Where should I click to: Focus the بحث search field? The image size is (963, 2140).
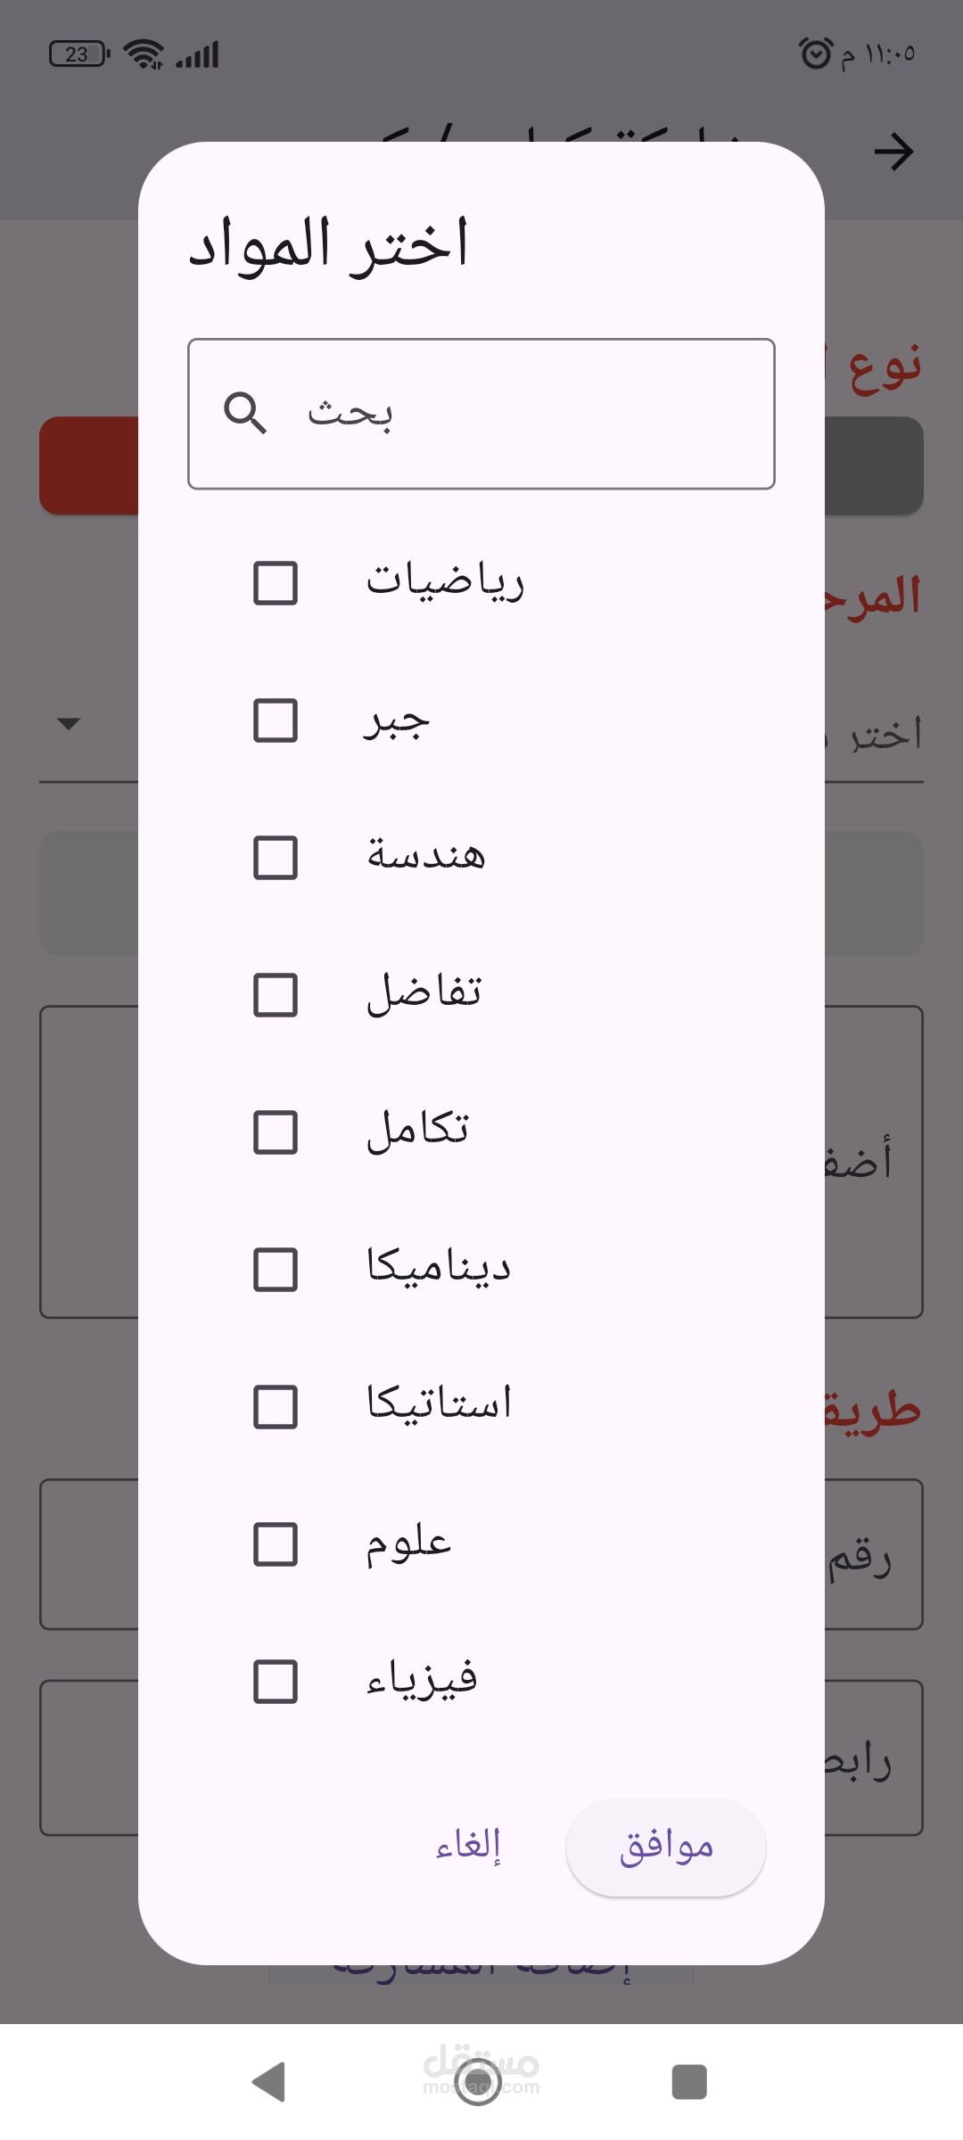click(481, 414)
